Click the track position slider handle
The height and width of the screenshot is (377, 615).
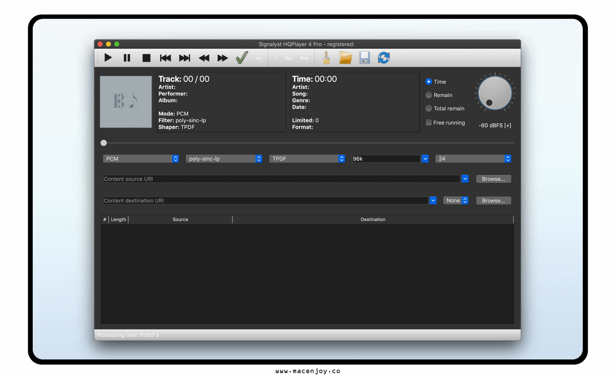[104, 143]
